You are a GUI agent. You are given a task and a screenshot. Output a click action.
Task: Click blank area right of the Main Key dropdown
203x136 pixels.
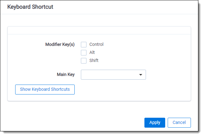click(167, 75)
